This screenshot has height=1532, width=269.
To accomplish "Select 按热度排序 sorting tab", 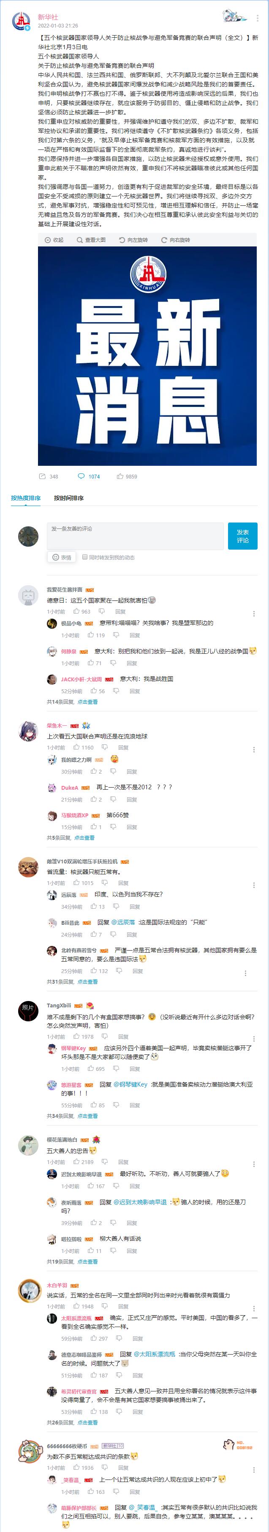I will pos(25,498).
